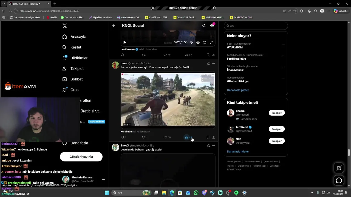Open more options on SneeX's post
This screenshot has height=197, width=351.
point(214,146)
